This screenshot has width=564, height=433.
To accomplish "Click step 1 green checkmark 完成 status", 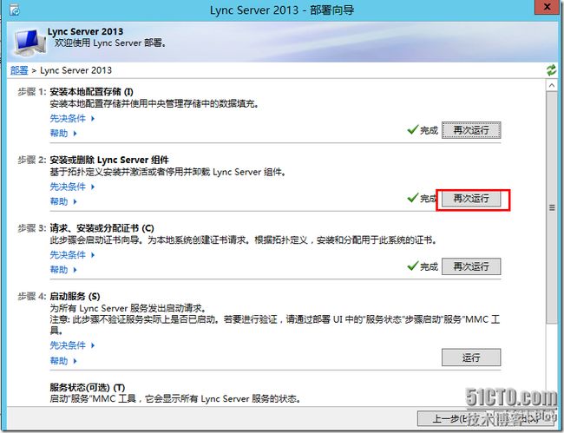I will [423, 130].
